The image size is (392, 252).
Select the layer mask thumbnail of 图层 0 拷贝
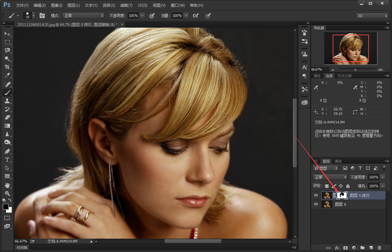tap(342, 196)
